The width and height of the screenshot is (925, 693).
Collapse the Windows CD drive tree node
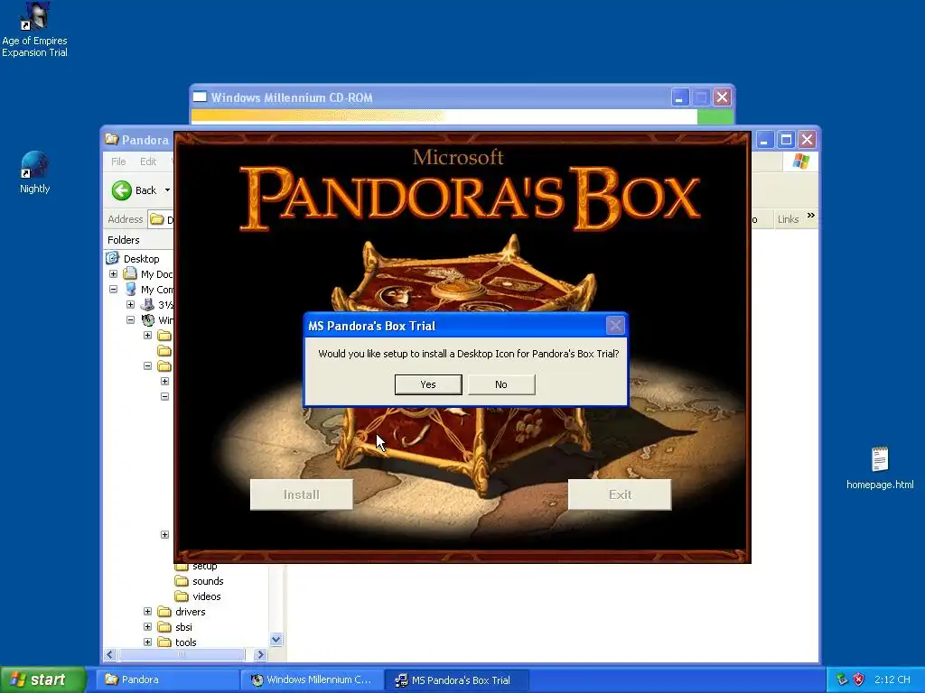tap(130, 320)
